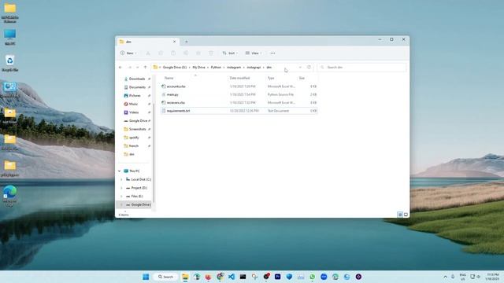The image size is (504, 283).
Task: Open the New item menu
Action: (128, 53)
